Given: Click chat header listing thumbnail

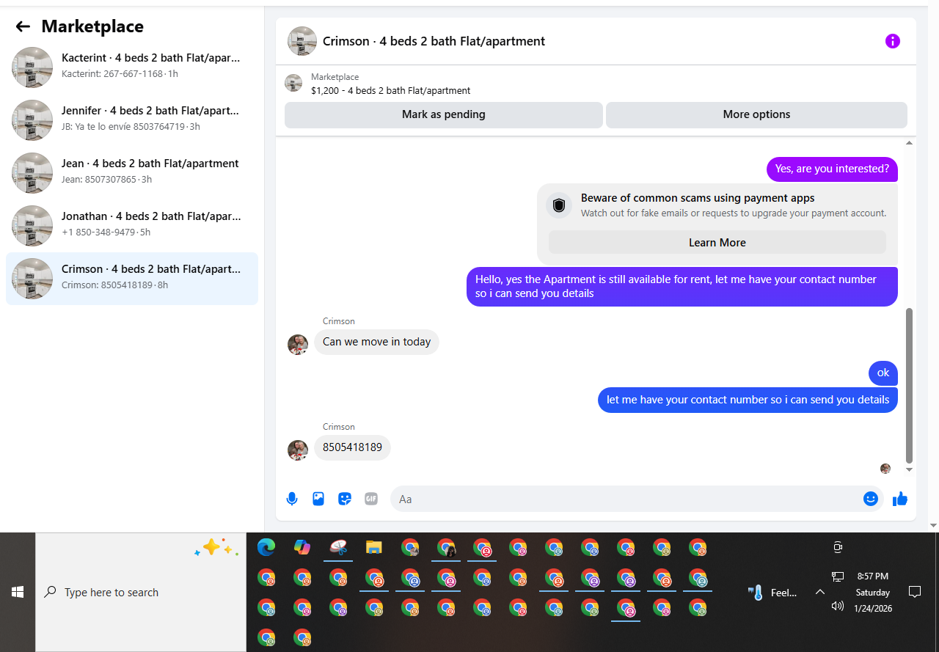Looking at the screenshot, I should [x=302, y=41].
